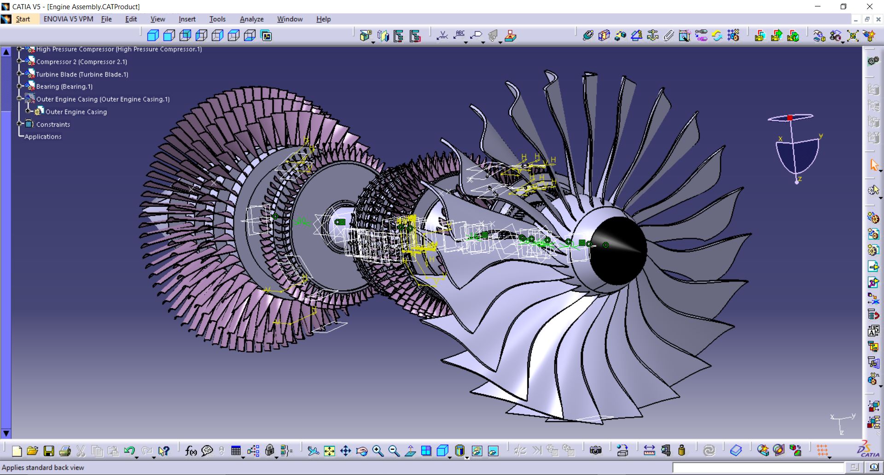Select Applications in the specification tree
This screenshot has height=475, width=884.
click(43, 137)
